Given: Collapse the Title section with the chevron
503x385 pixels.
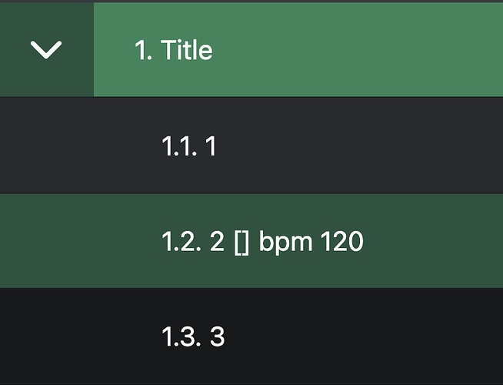Looking at the screenshot, I should [x=46, y=50].
